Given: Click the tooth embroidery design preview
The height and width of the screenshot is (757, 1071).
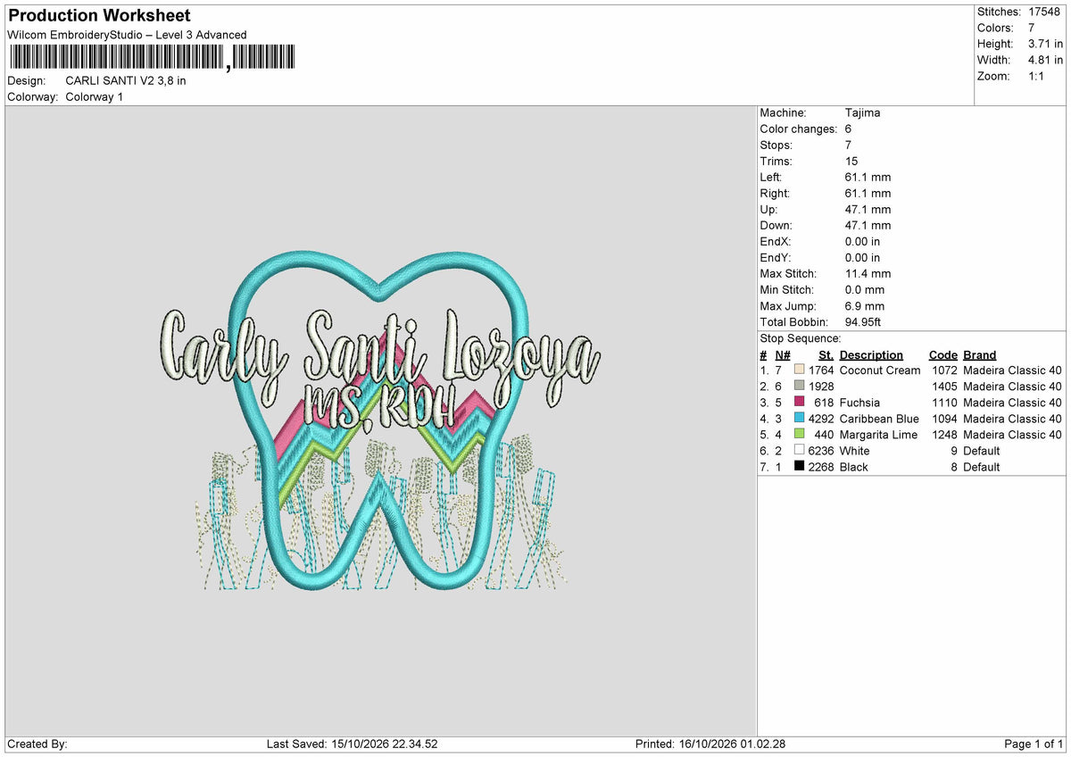Looking at the screenshot, I should pyautogui.click(x=379, y=421).
